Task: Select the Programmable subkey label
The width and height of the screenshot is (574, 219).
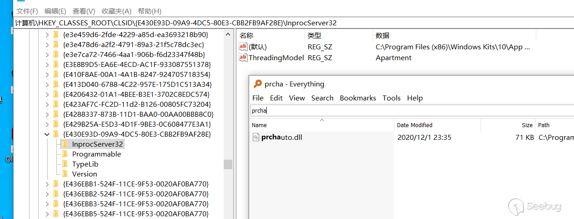Action: coord(97,154)
